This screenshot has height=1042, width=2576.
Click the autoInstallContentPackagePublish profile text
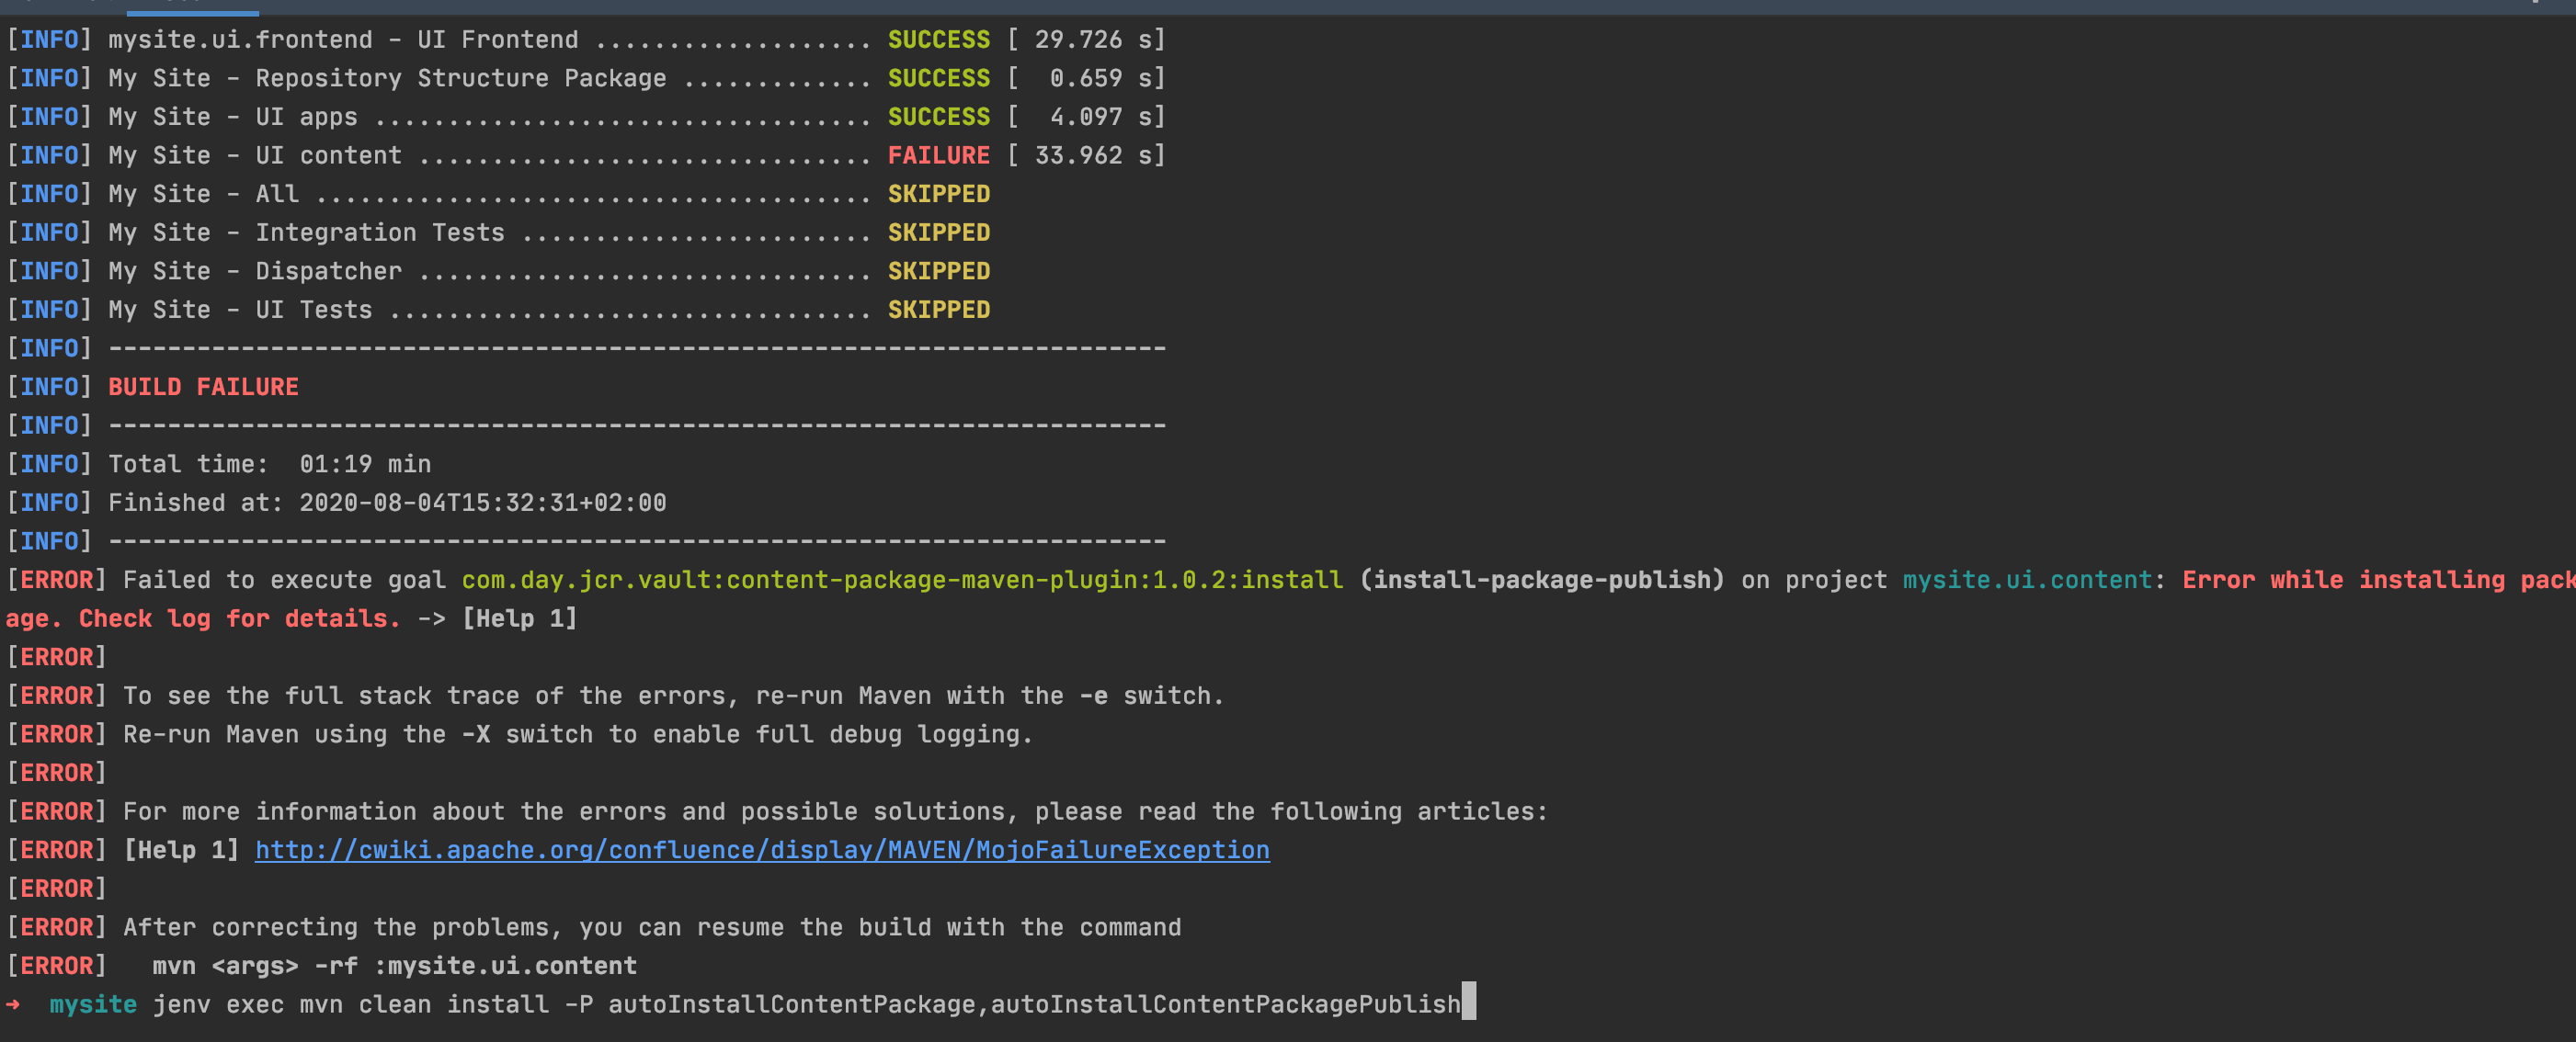1222,1004
